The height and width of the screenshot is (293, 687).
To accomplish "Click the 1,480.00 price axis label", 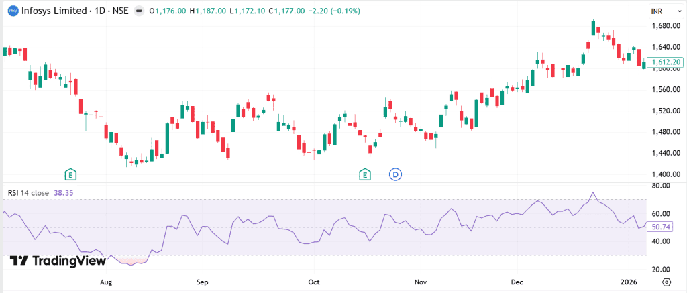I will pos(666,132).
